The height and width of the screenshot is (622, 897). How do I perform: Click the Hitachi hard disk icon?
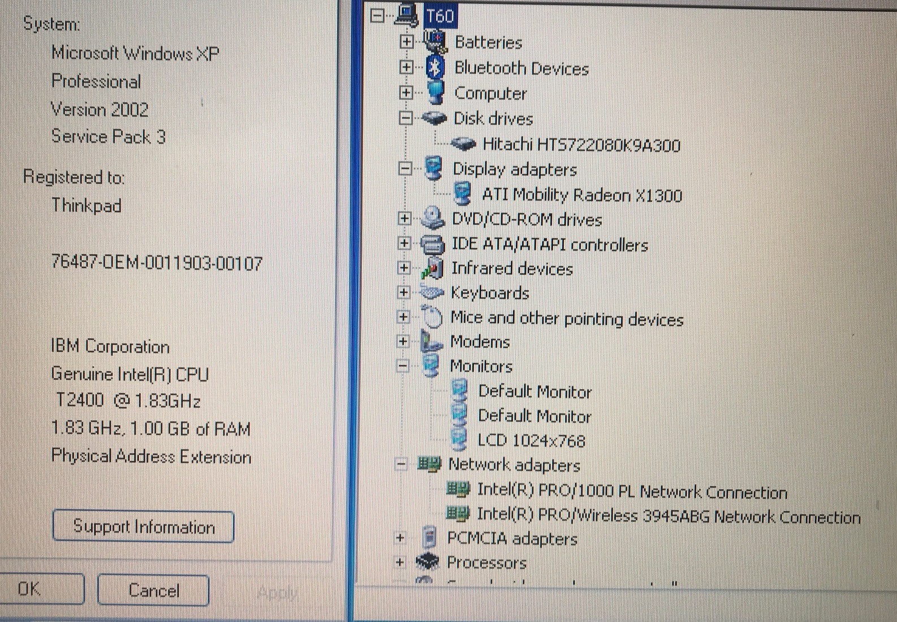click(x=463, y=144)
